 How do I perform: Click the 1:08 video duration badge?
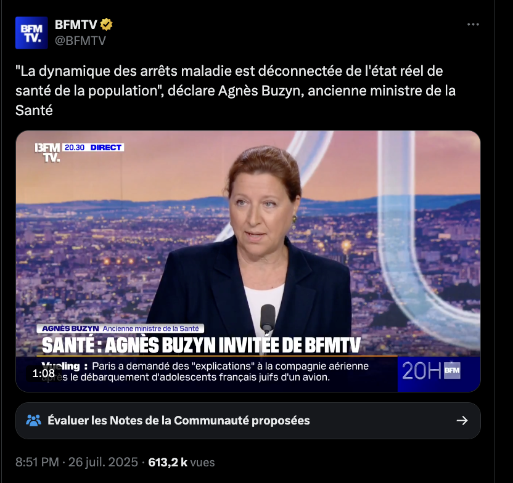point(43,373)
